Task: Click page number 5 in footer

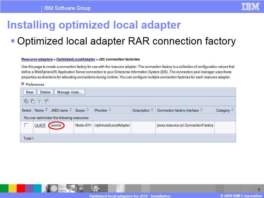Action: [x=259, y=190]
